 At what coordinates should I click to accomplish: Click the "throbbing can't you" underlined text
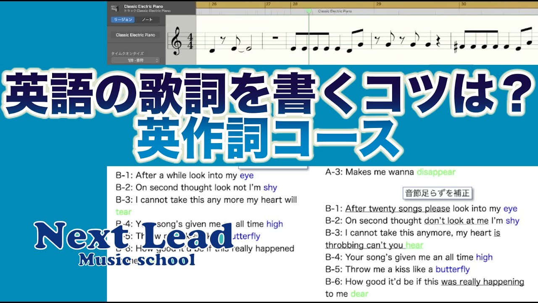[364, 245]
